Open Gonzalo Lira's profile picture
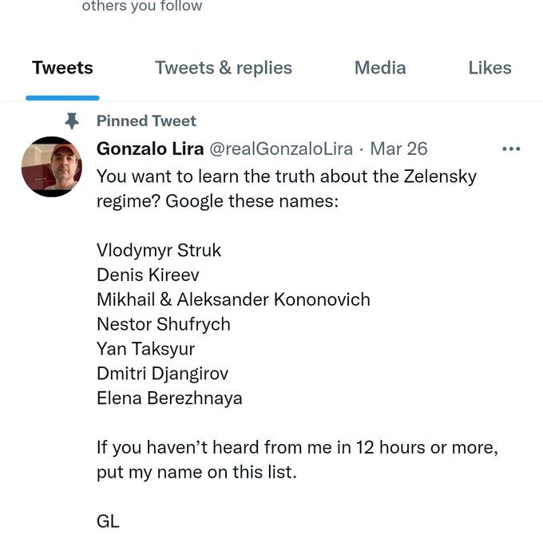The width and height of the screenshot is (543, 543). click(x=52, y=167)
